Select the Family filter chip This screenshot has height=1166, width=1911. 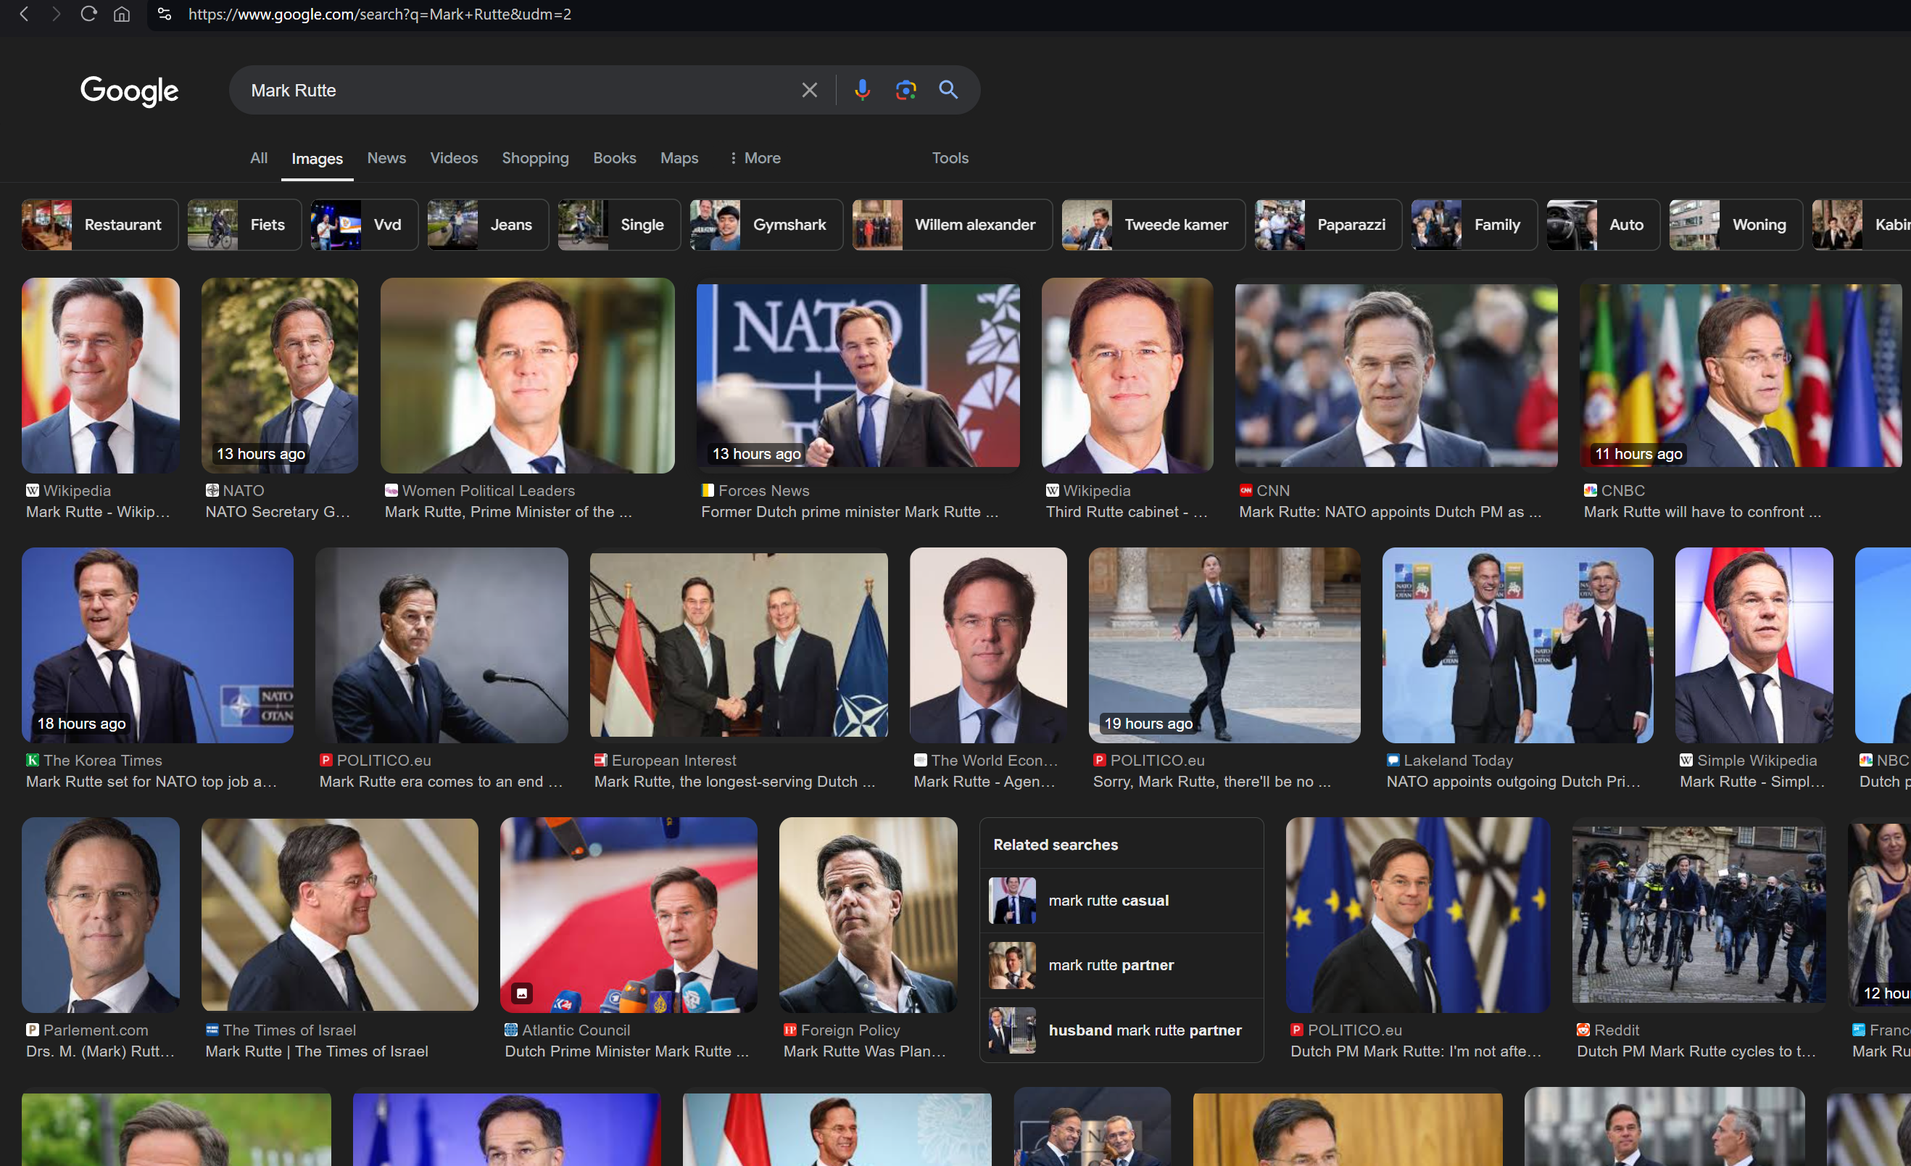(x=1475, y=225)
